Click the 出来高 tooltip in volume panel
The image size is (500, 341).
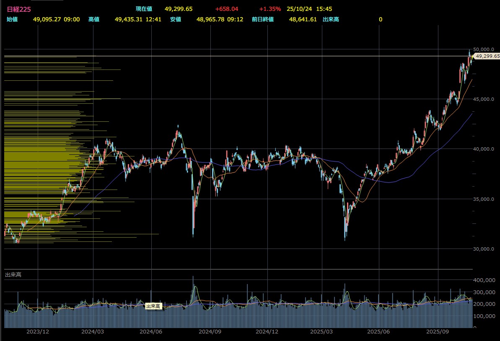pos(153,306)
